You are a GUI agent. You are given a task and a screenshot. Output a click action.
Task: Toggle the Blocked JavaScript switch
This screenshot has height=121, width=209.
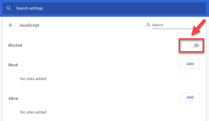[x=194, y=46]
